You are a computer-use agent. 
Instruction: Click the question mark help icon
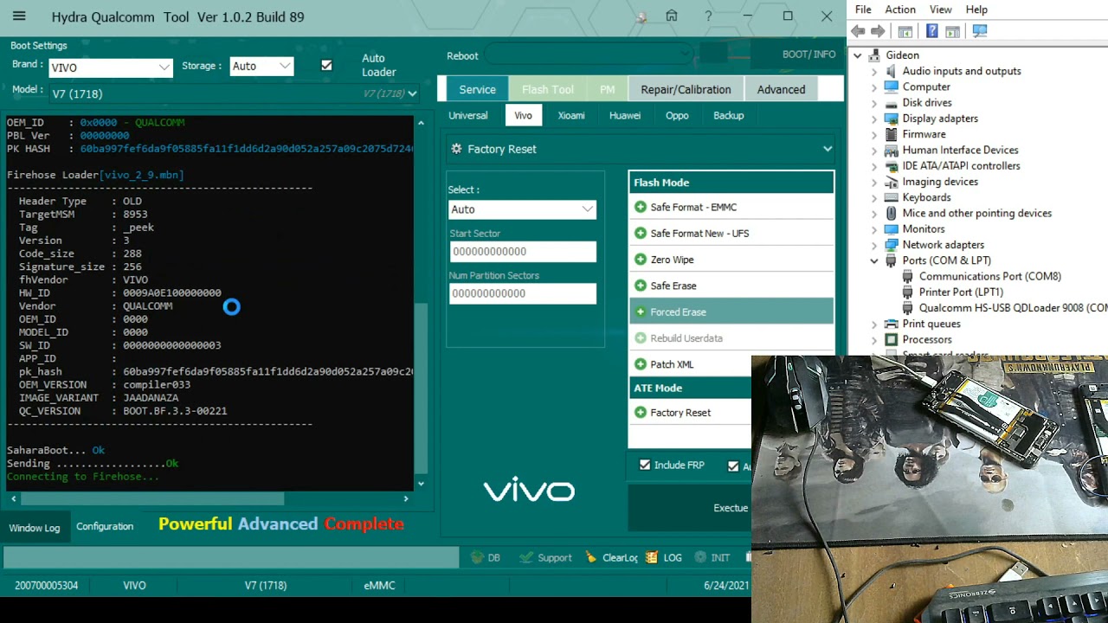[x=708, y=16]
